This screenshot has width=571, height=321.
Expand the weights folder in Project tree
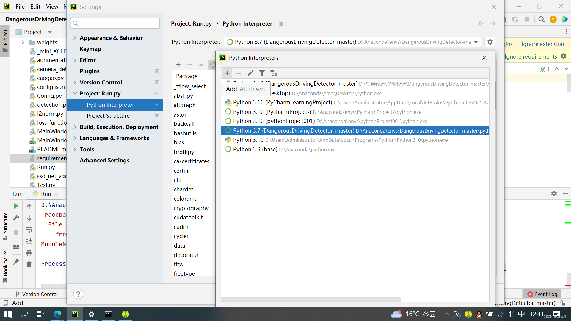coord(23,42)
